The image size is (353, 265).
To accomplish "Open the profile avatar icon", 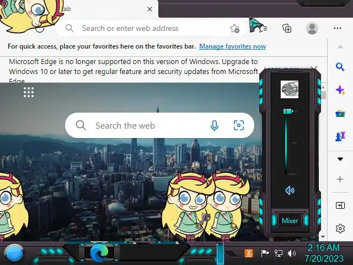I will (312, 28).
